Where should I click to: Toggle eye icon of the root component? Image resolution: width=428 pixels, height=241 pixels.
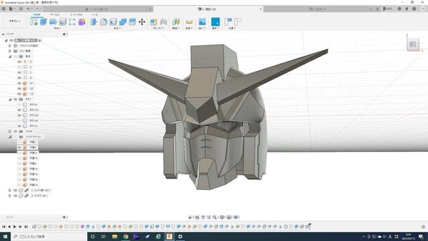pyautogui.click(x=11, y=40)
